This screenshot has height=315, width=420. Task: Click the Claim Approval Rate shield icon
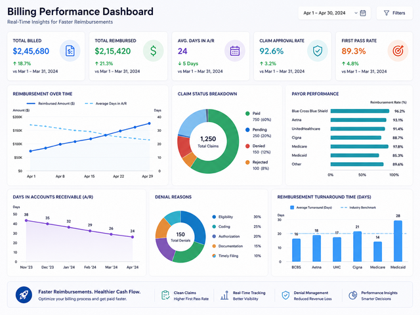[x=318, y=51]
